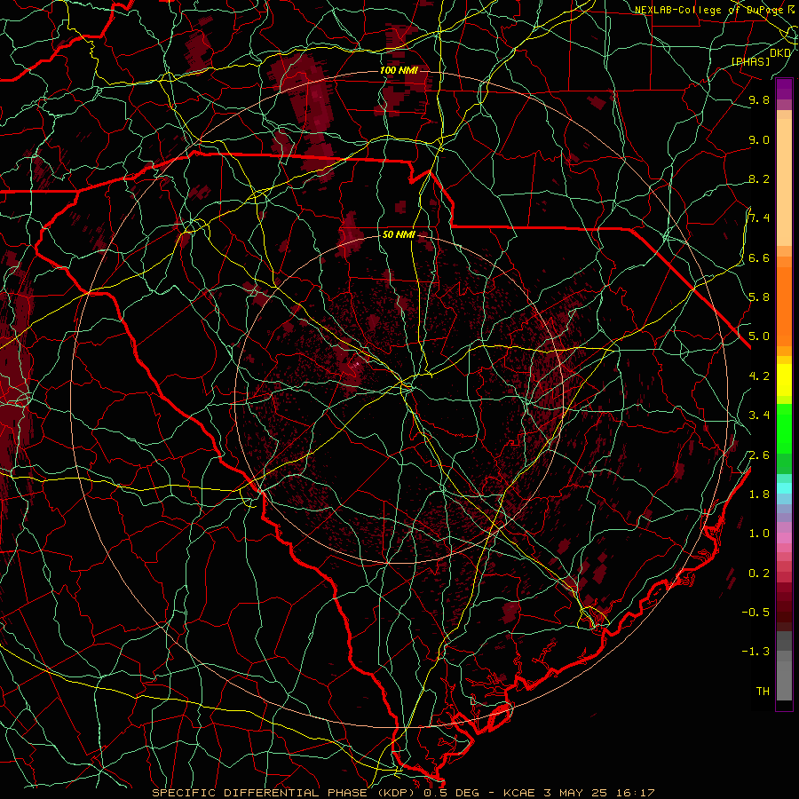The image size is (799, 799).
Task: Click the purple top segment of color bar
Action: point(784,89)
